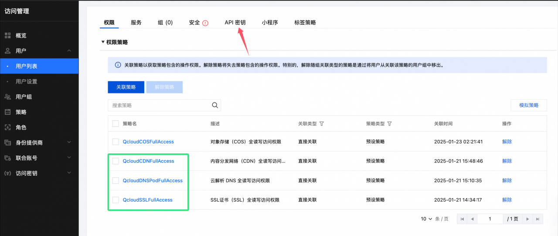This screenshot has width=558, height=236.
Task: Open the 策略类型 column filter icon
Action: tap(389, 124)
